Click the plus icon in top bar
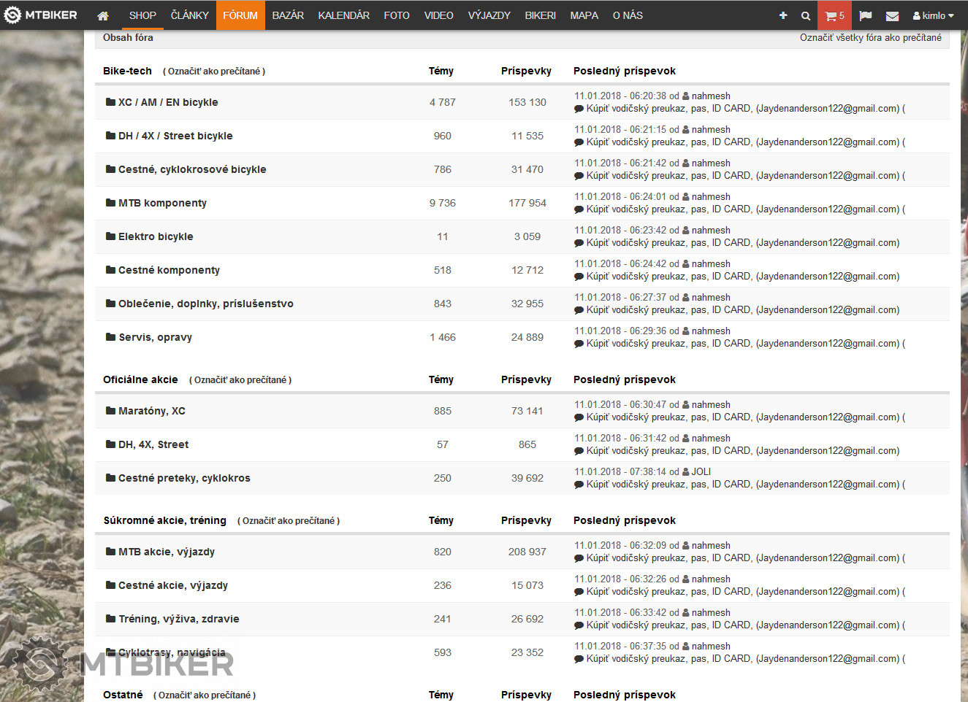The height and width of the screenshot is (702, 968). point(783,15)
